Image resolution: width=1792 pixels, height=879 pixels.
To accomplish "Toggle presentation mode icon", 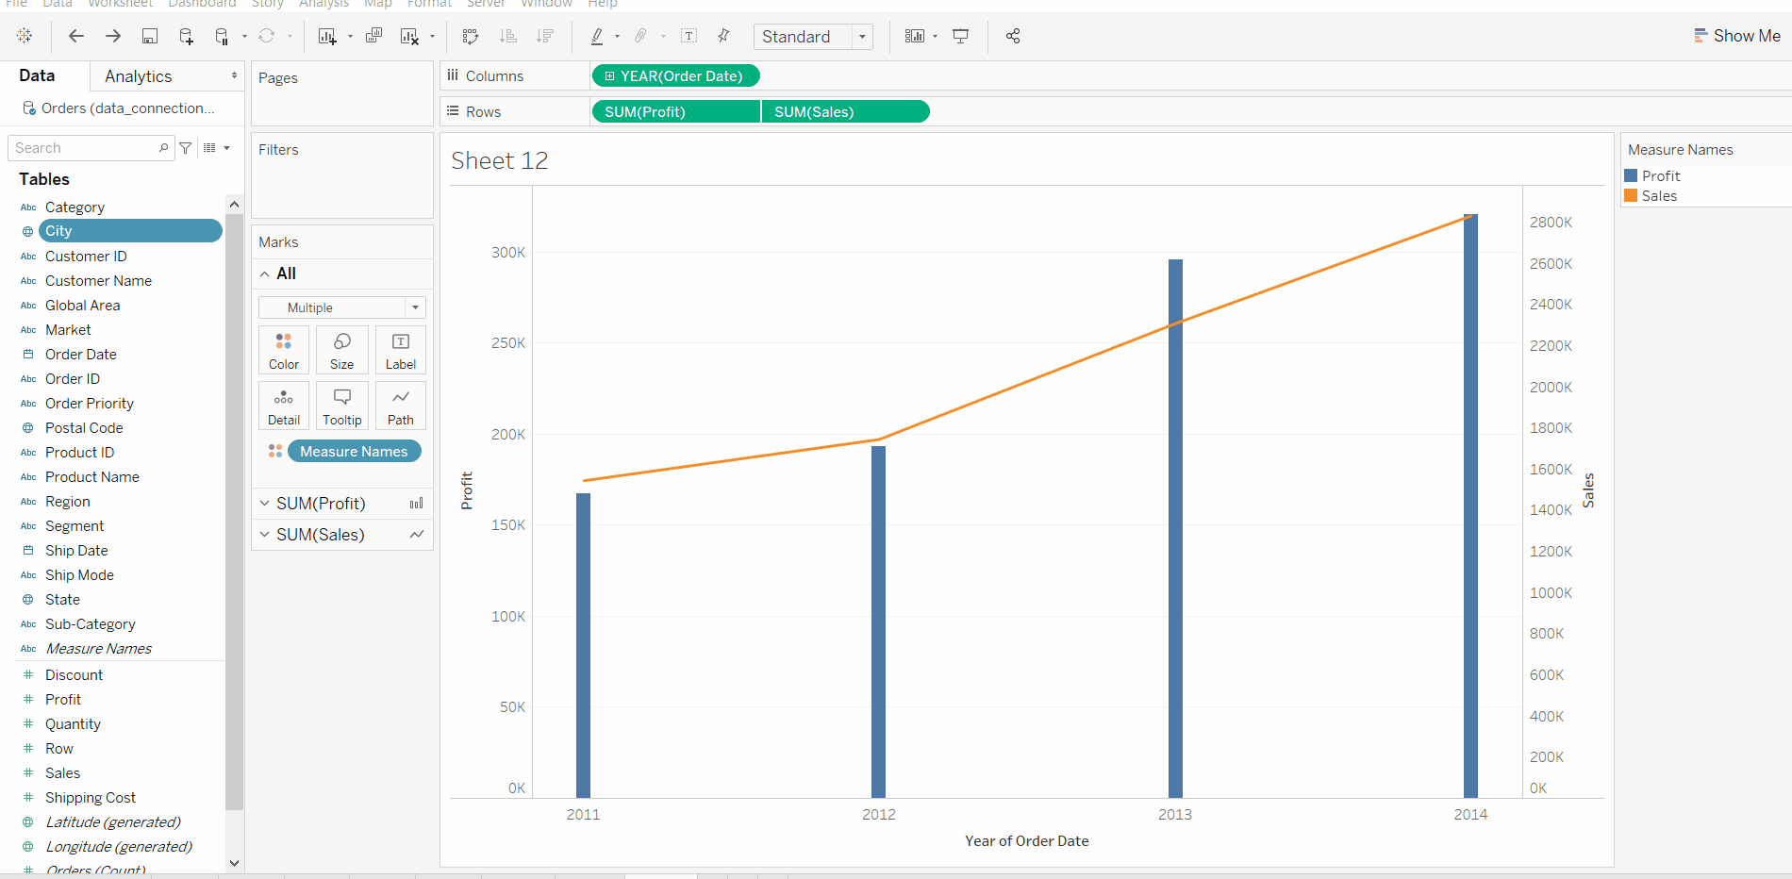I will click(x=961, y=36).
